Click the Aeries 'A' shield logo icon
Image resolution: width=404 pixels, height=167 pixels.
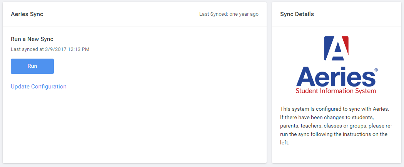point(336,48)
